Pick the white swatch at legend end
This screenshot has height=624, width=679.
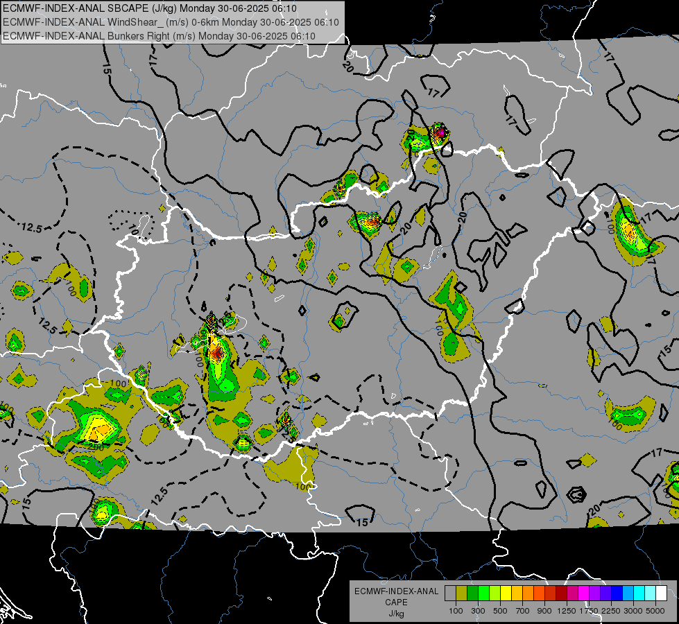pos(661,593)
